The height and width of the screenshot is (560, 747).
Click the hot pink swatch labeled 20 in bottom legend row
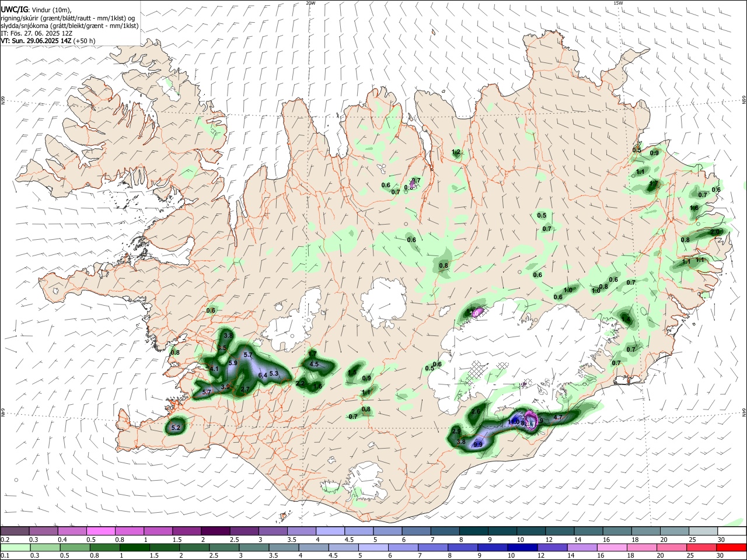[671, 548]
